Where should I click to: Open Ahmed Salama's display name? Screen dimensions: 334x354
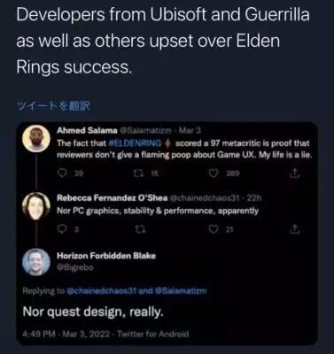87,130
